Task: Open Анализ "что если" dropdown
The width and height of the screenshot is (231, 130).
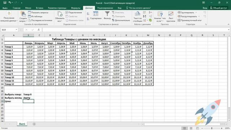Action: pos(160,17)
